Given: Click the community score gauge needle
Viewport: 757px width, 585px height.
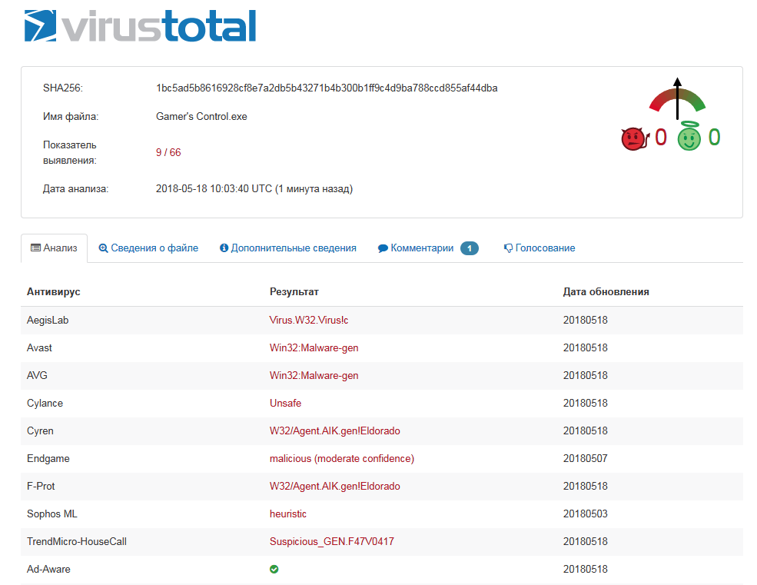Looking at the screenshot, I should coord(677,98).
